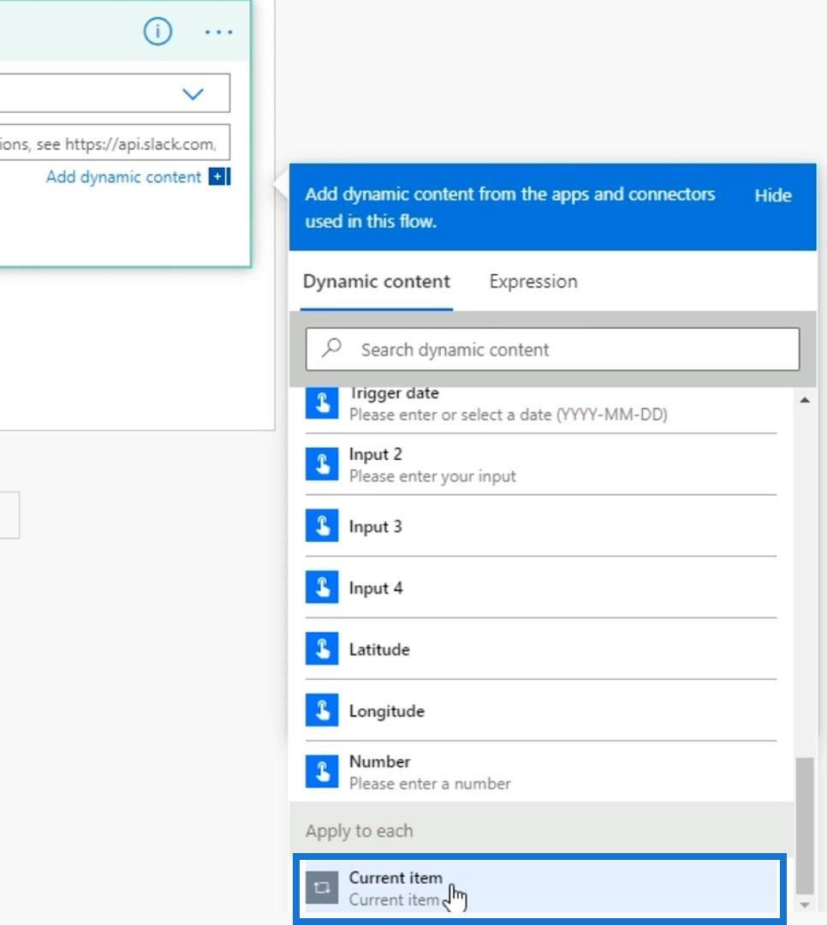Click the scrollbar up arrow in content list
This screenshot has width=827, height=925.
[x=805, y=400]
